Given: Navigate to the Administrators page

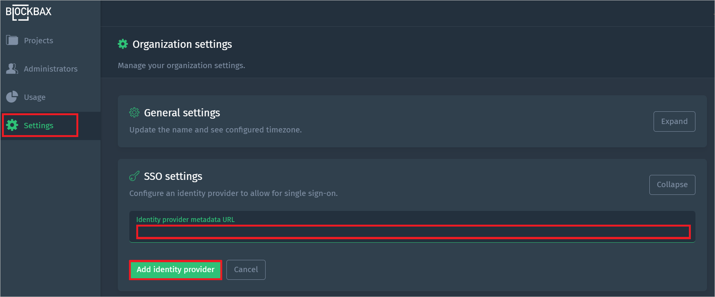Looking at the screenshot, I should click(x=50, y=68).
